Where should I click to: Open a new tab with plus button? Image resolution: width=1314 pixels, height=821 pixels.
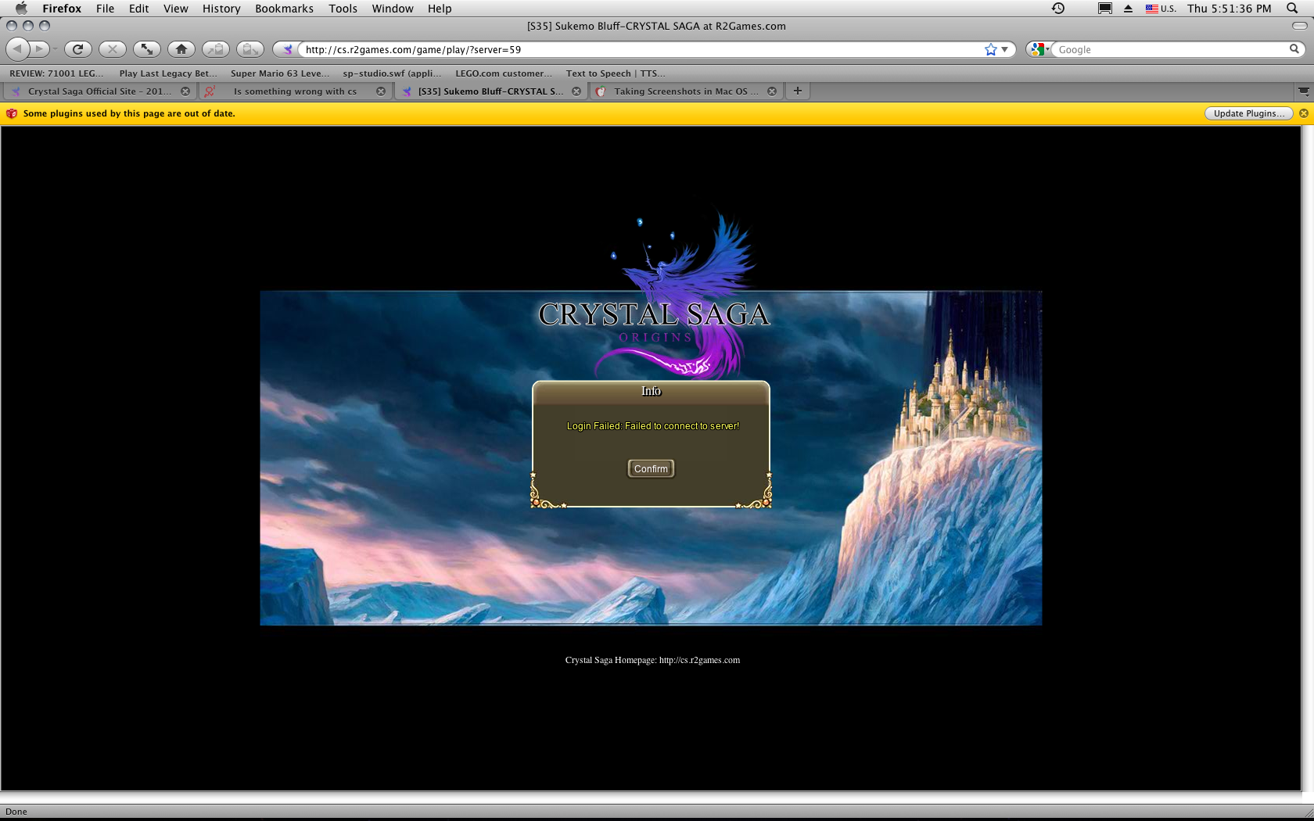point(797,91)
